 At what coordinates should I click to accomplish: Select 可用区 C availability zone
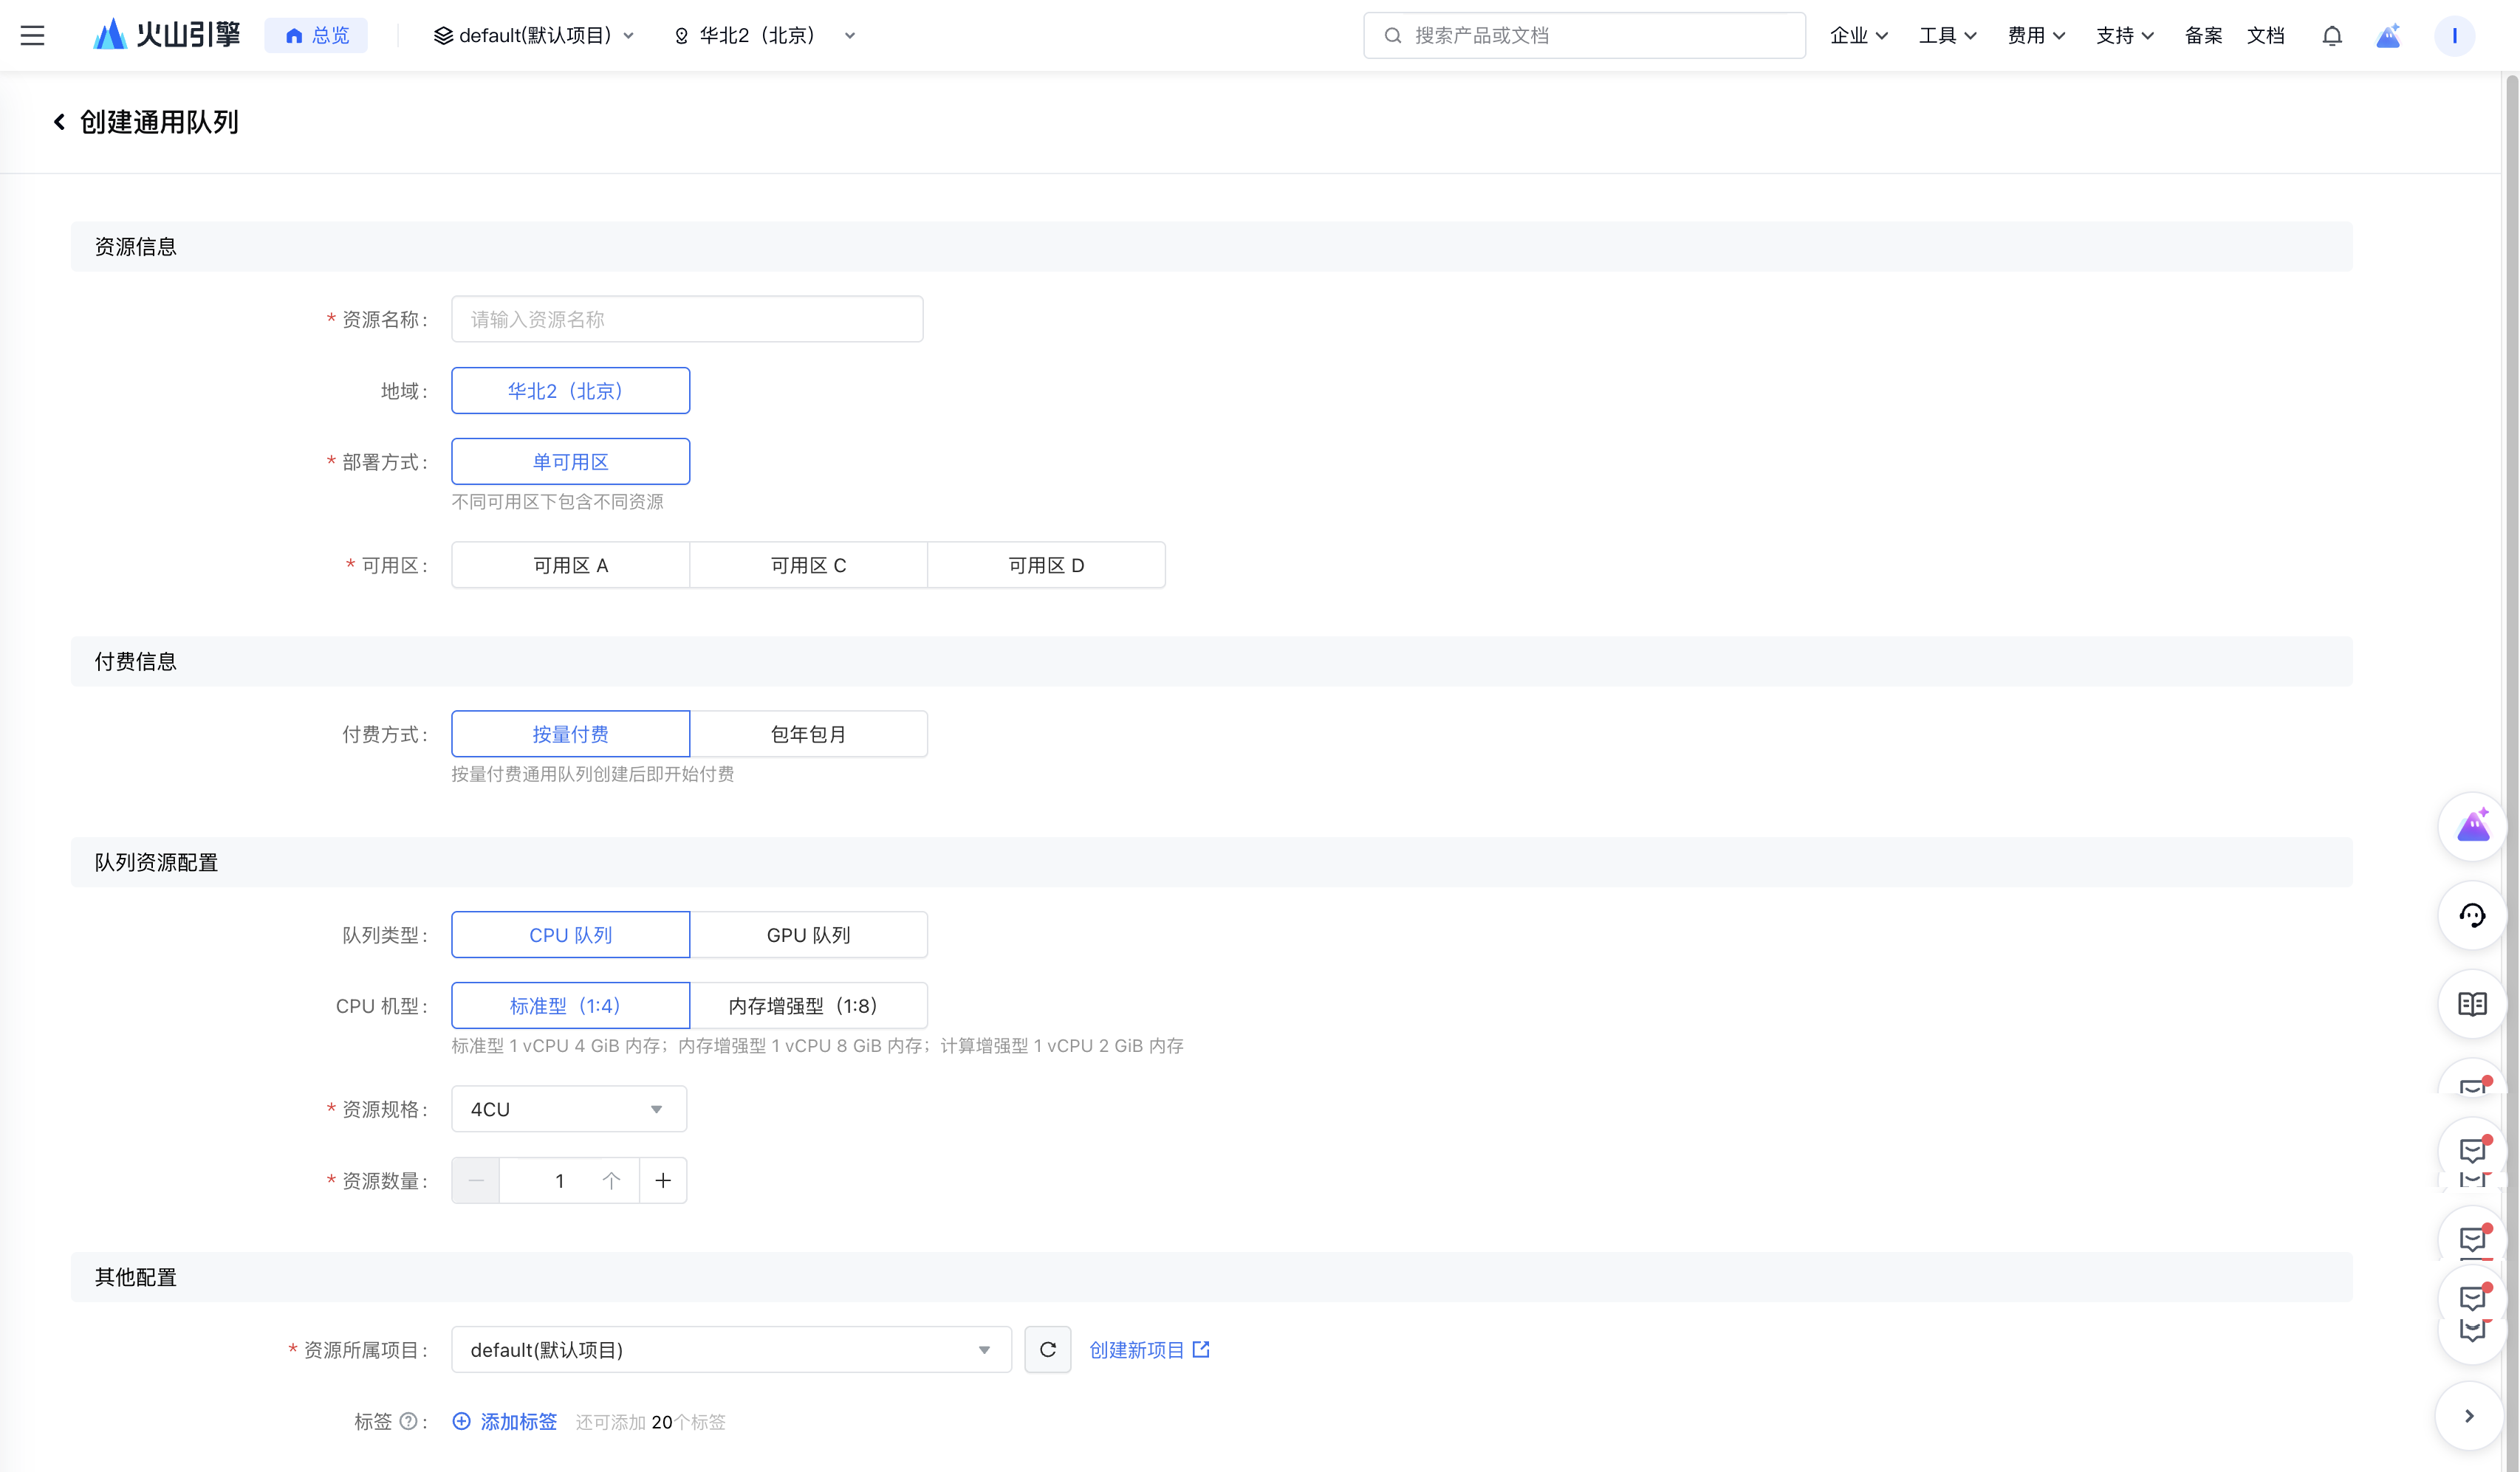pyautogui.click(x=808, y=565)
